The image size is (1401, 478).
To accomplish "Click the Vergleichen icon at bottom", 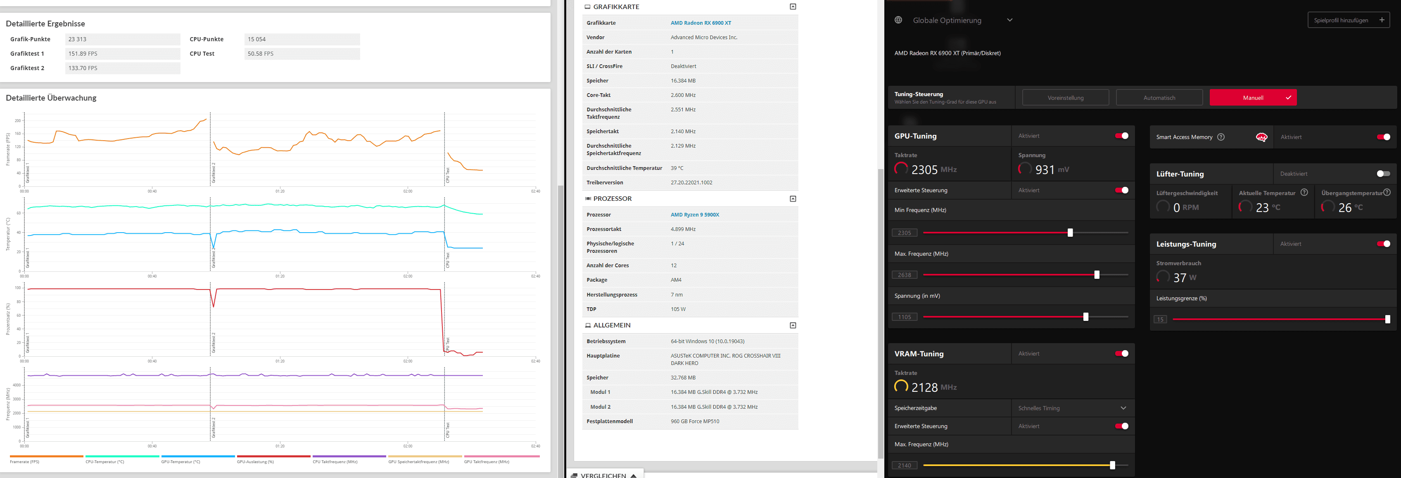I will [x=575, y=475].
